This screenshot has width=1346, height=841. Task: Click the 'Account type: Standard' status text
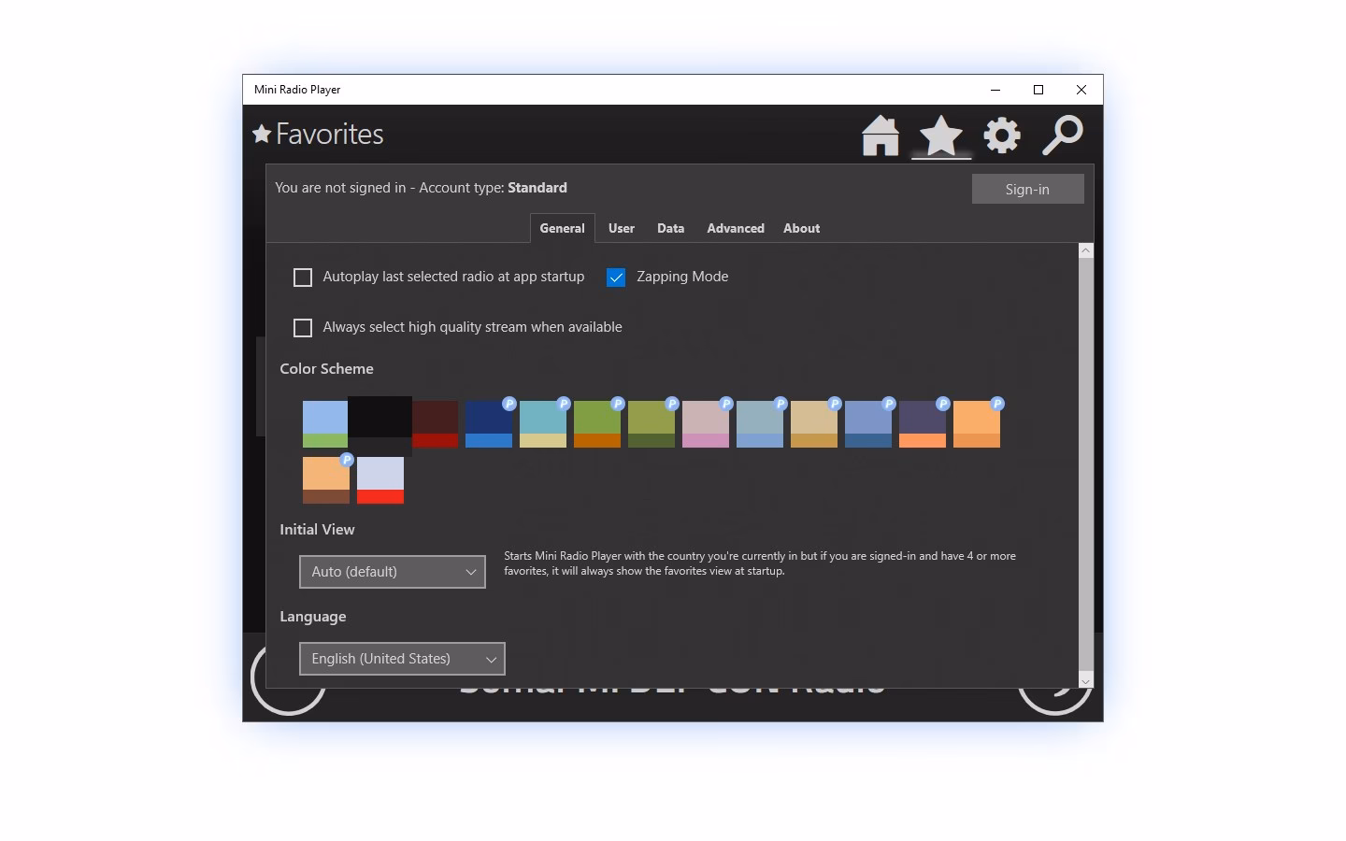point(493,188)
